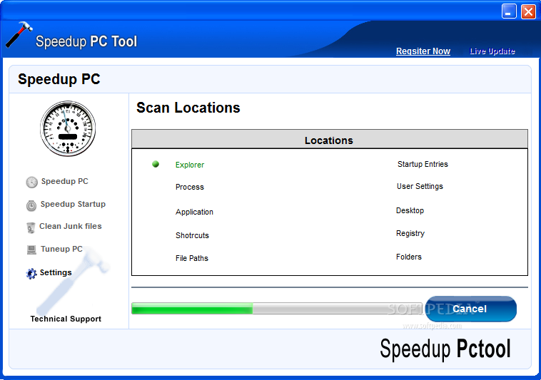The width and height of the screenshot is (541, 380).
Task: Click the Startup Entries location
Action: (x=423, y=164)
